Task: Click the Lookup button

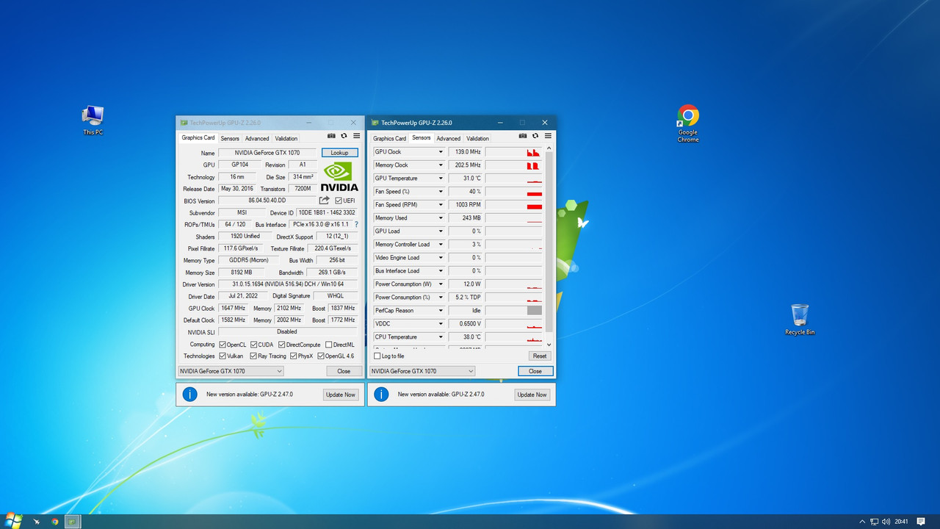Action: pyautogui.click(x=339, y=153)
